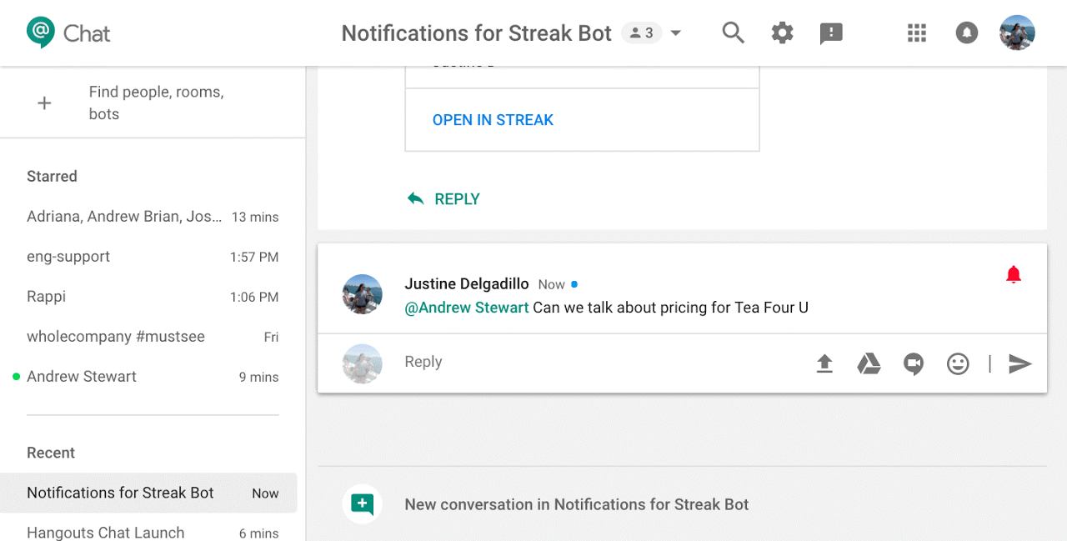This screenshot has width=1067, height=541.
Task: Click the plus to find people
Action: [x=44, y=103]
